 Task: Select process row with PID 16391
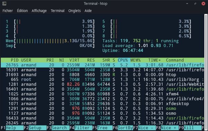point(102,70)
